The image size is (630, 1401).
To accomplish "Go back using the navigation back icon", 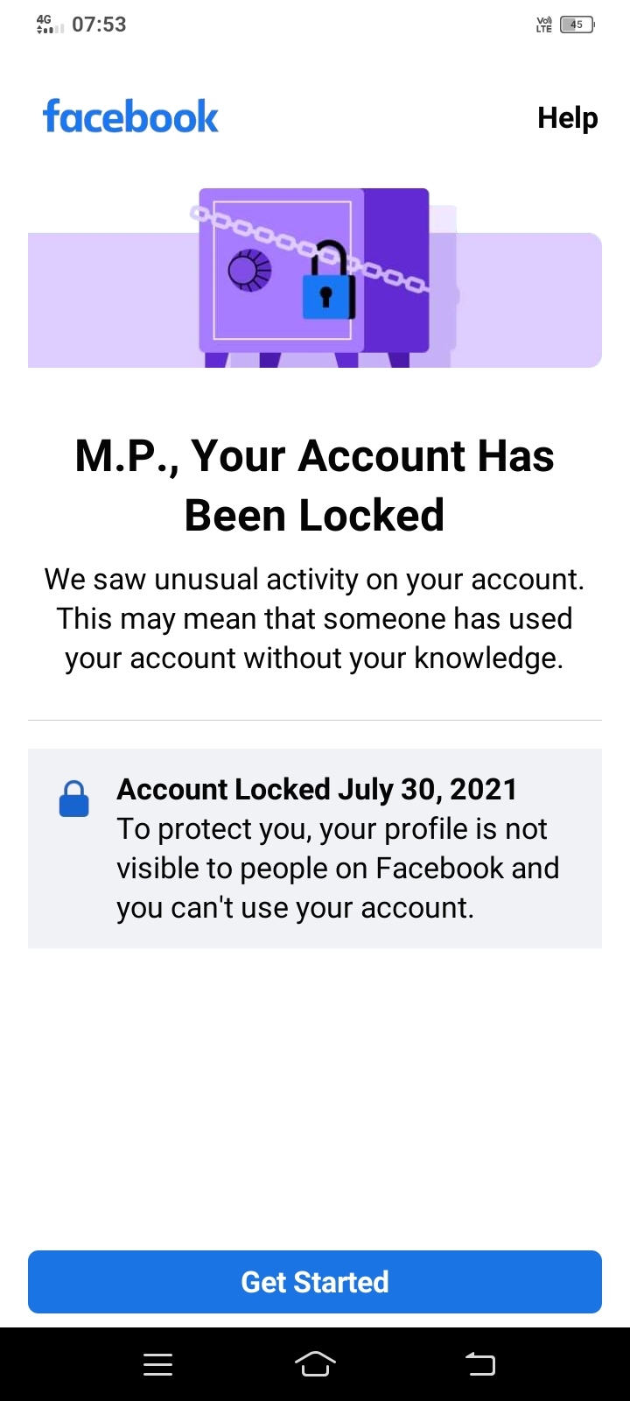I will click(479, 1364).
